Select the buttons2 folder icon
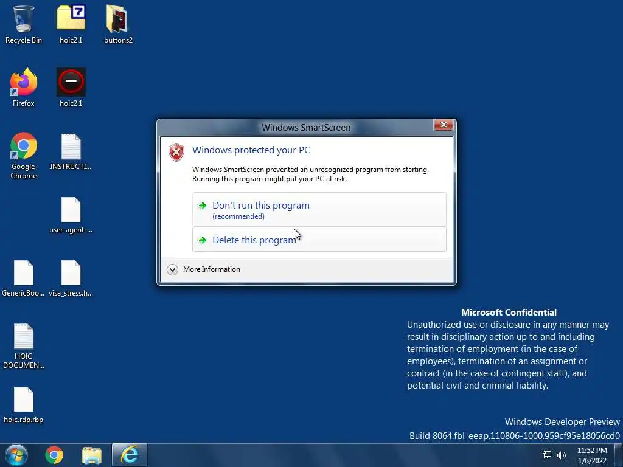The width and height of the screenshot is (623, 467). tap(118, 24)
